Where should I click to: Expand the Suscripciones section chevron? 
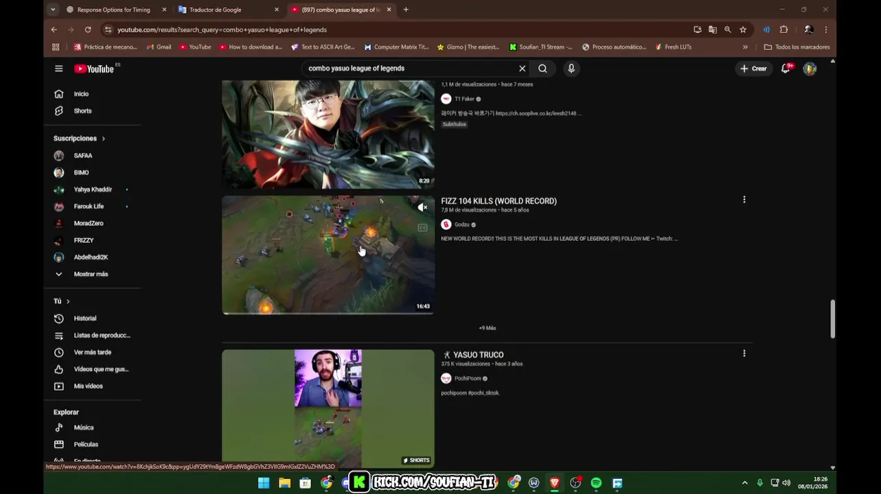(104, 139)
